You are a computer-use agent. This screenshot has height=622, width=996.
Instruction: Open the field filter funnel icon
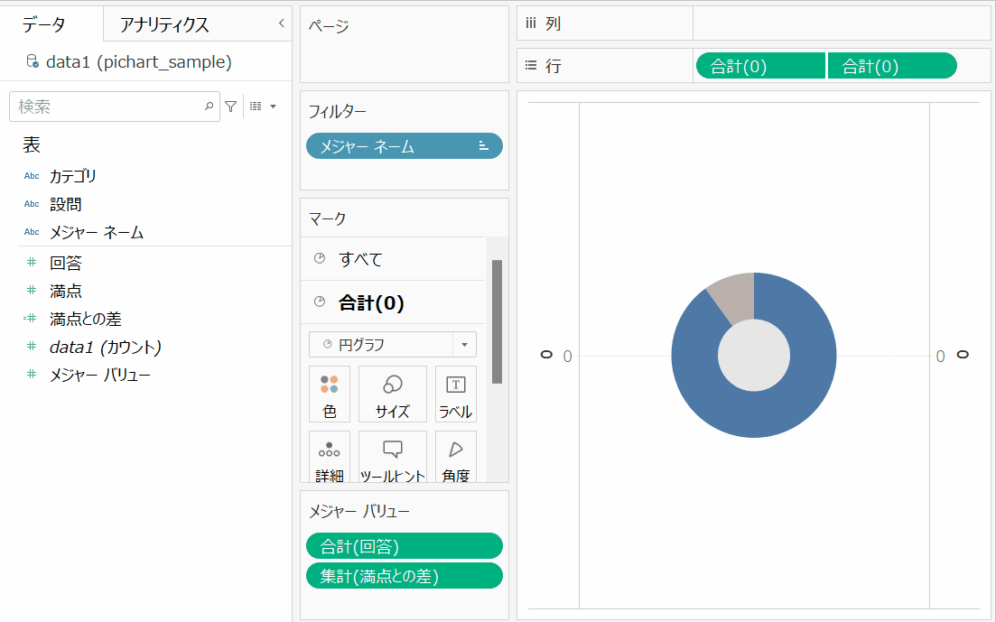click(x=231, y=107)
